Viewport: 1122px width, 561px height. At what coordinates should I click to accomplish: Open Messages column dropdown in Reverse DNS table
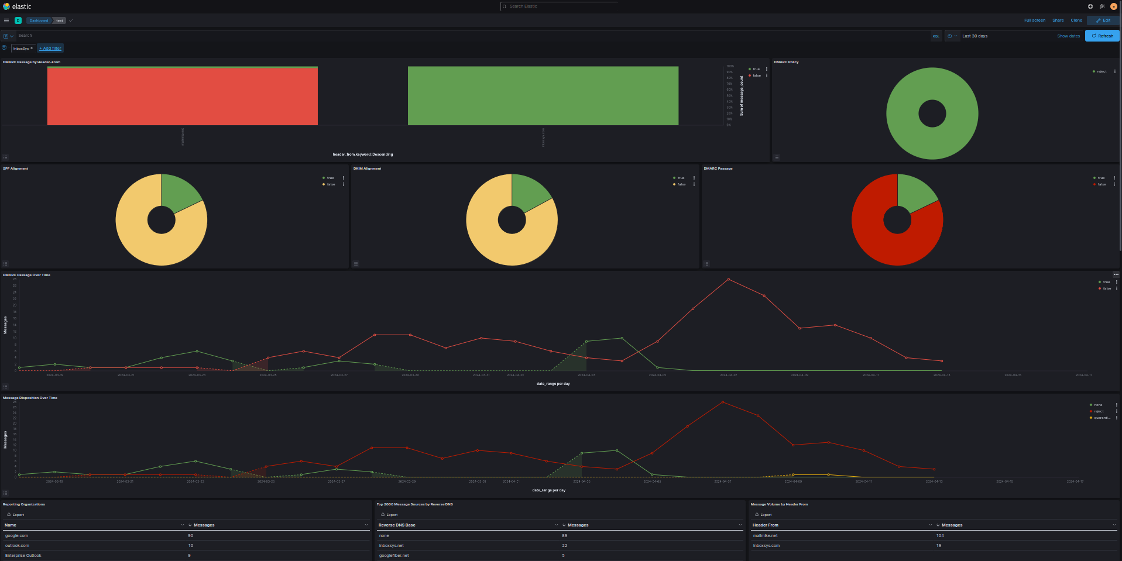click(740, 525)
